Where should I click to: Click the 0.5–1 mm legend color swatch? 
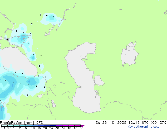coord(11,126)
